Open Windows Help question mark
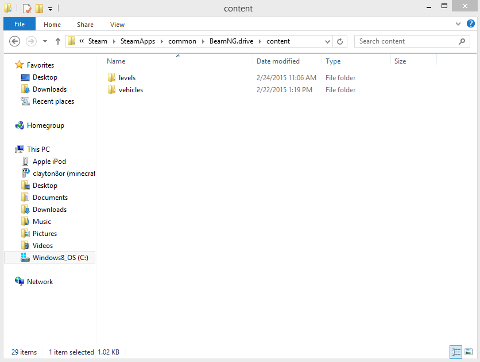Viewport: 480px width, 362px height. tap(470, 23)
